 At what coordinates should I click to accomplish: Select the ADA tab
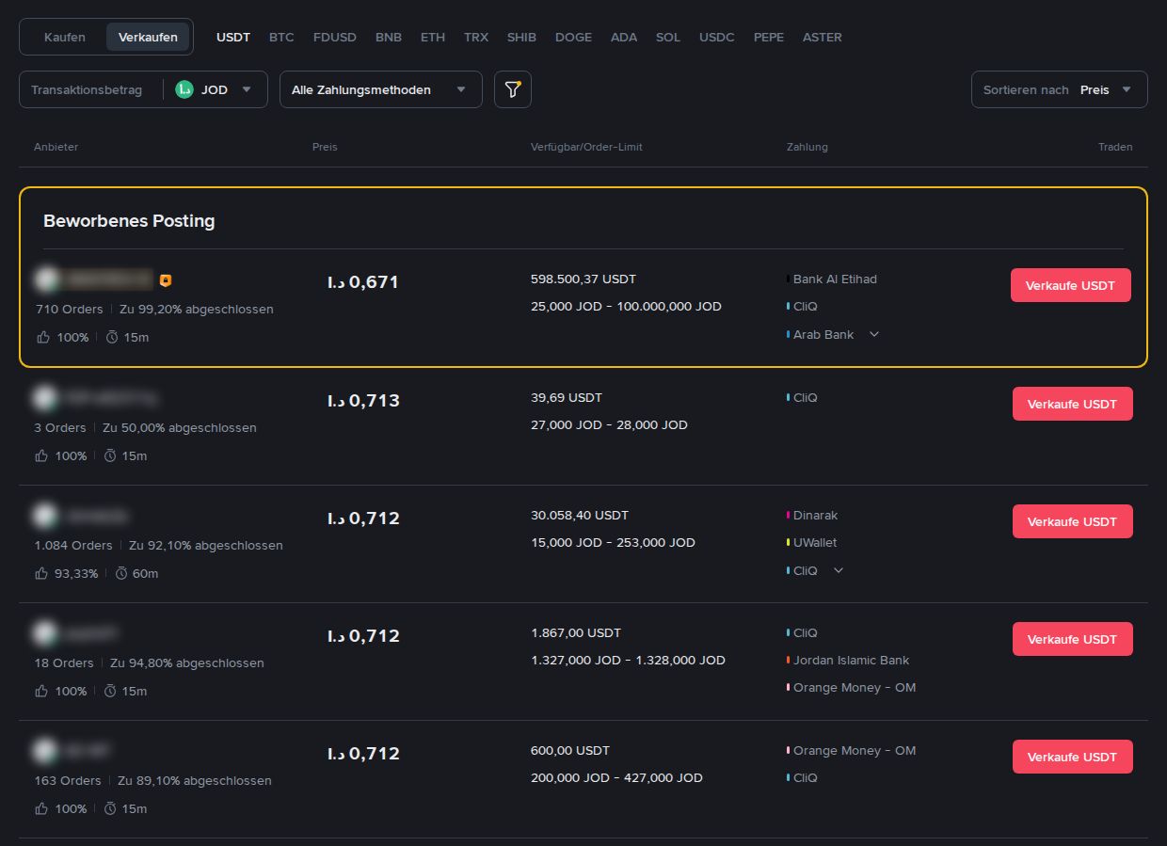(624, 37)
